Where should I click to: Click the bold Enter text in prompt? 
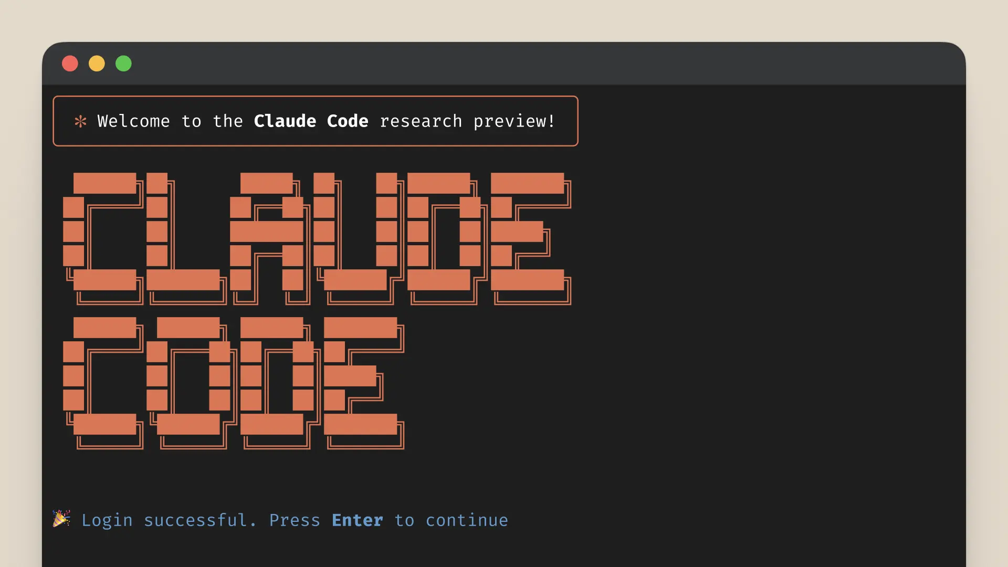point(357,520)
